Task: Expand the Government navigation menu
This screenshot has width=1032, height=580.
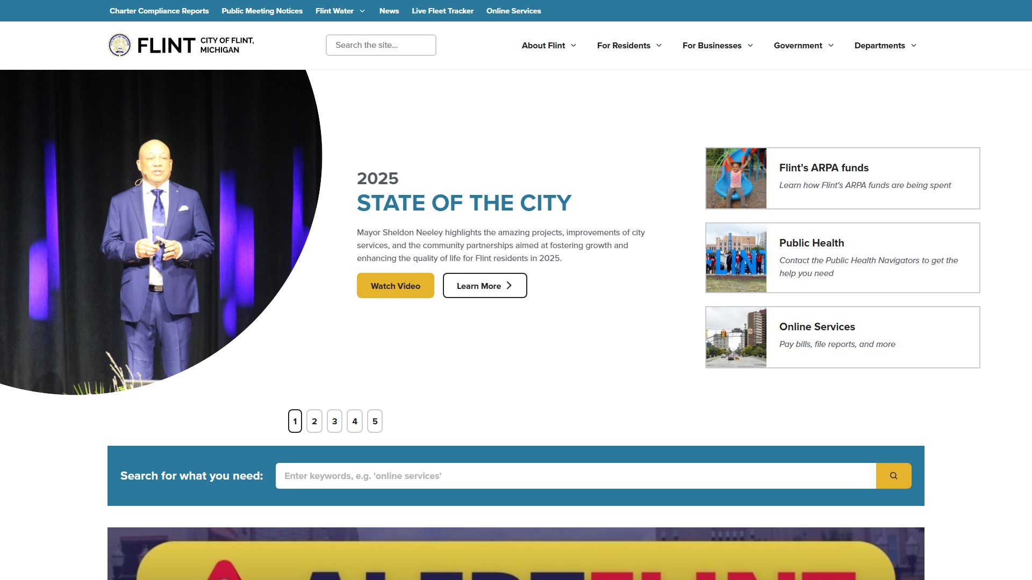Action: (802, 46)
